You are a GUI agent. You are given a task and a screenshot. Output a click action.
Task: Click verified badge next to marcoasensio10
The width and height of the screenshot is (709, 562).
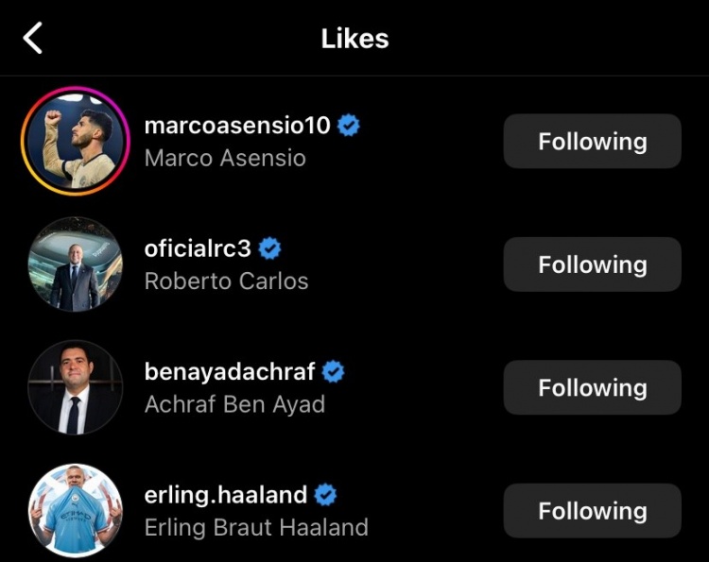(349, 126)
